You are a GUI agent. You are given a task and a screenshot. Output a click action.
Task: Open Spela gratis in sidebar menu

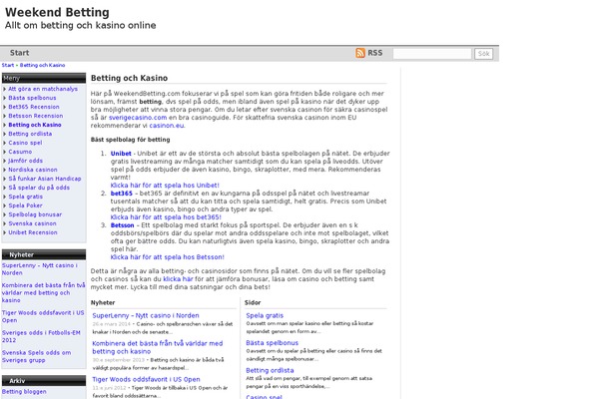pos(25,197)
